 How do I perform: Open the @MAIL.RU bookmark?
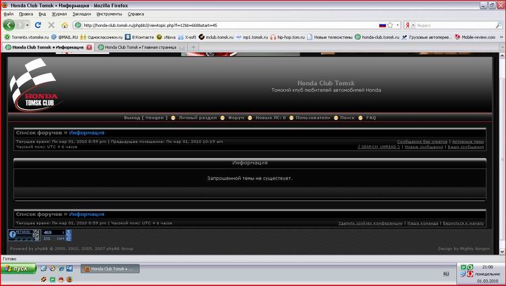[x=65, y=37]
